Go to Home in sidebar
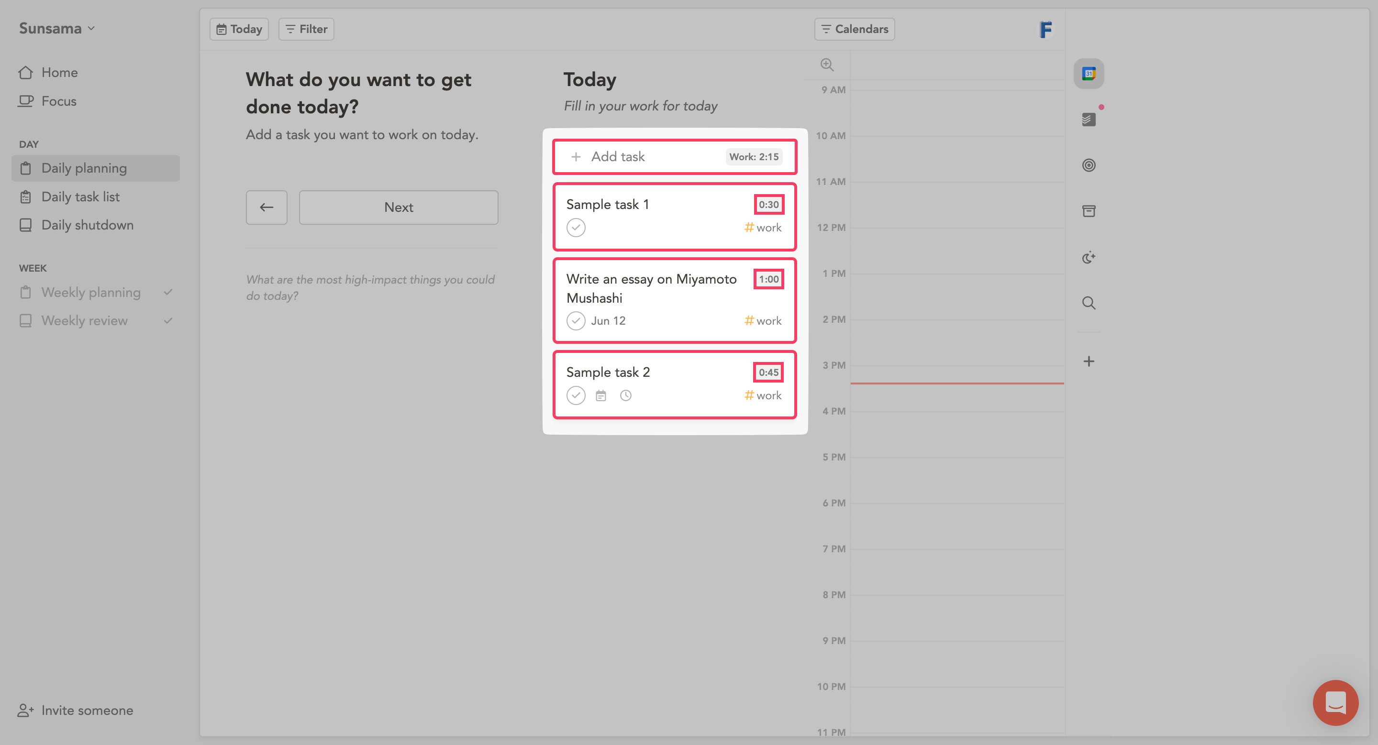Viewport: 1378px width, 745px height. tap(48, 72)
